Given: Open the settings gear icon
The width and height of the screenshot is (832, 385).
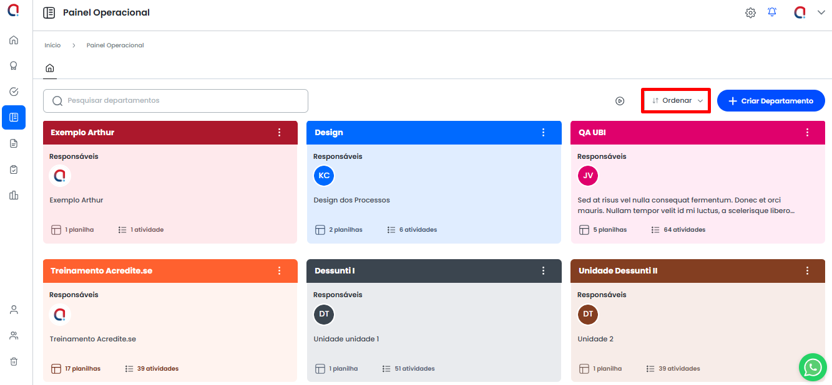Looking at the screenshot, I should pyautogui.click(x=750, y=12).
